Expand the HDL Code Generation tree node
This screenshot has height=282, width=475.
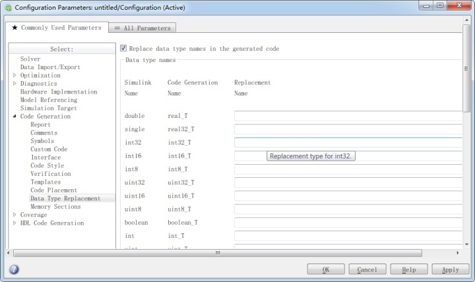pos(15,223)
